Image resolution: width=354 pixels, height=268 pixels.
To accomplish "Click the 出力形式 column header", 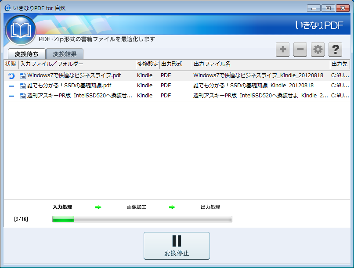I will (x=176, y=64).
